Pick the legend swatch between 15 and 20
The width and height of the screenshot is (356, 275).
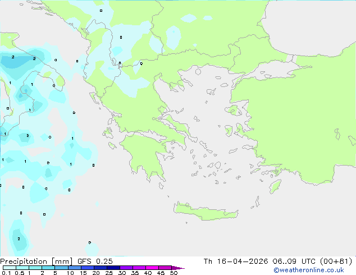[x=87, y=268]
